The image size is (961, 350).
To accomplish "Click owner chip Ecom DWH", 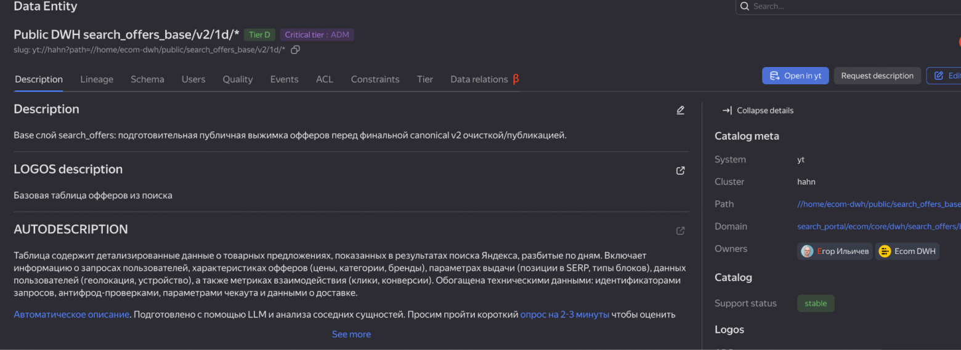I will 907,251.
